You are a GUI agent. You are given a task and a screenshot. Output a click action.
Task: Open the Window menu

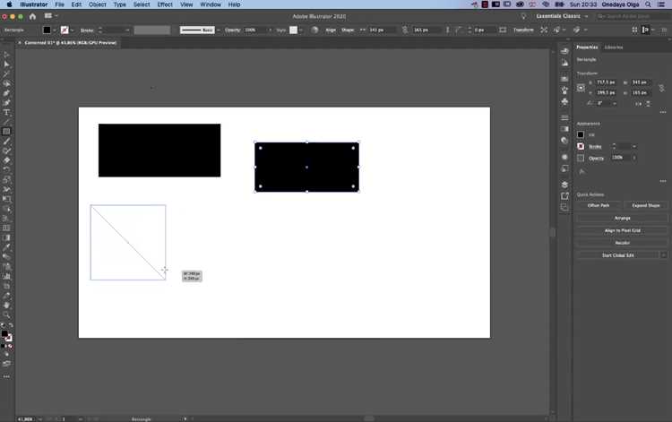click(211, 4)
